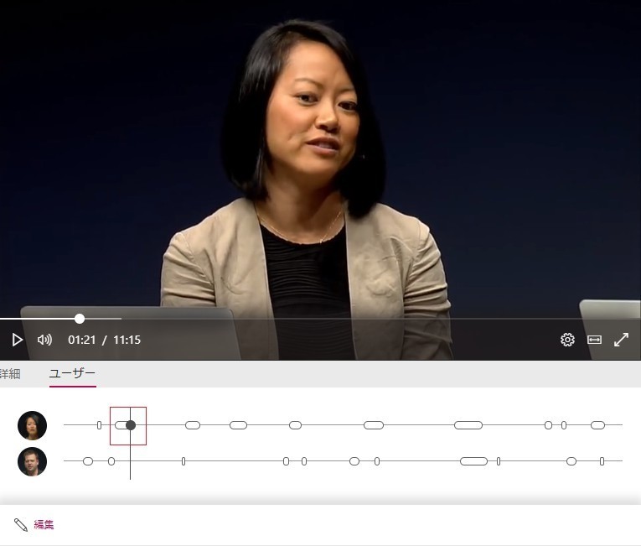Click the man's first timeline appearance marker

pos(88,461)
